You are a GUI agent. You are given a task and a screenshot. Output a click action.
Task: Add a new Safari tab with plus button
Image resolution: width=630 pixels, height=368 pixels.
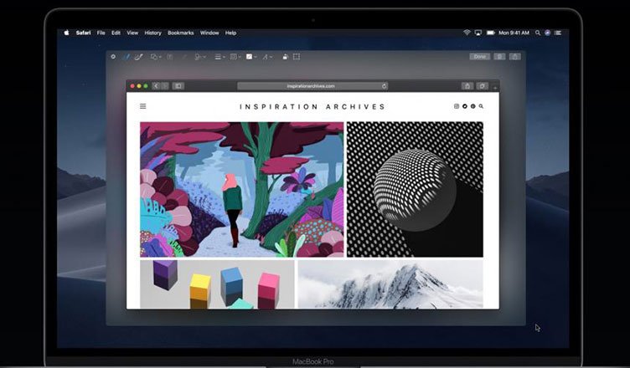coord(495,87)
